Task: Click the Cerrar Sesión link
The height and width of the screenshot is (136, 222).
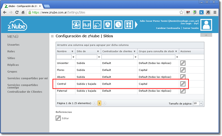Action: [x=191, y=28]
